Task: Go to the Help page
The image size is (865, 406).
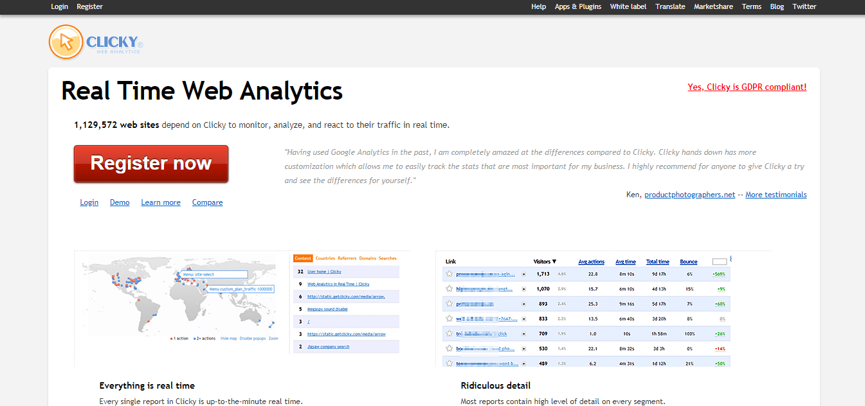Action: tap(538, 6)
